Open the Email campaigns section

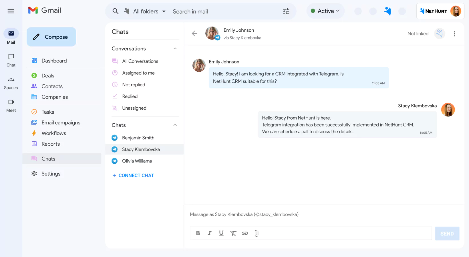click(x=61, y=122)
